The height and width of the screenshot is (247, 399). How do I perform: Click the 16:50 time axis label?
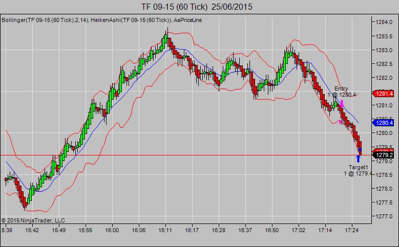click(x=272, y=230)
